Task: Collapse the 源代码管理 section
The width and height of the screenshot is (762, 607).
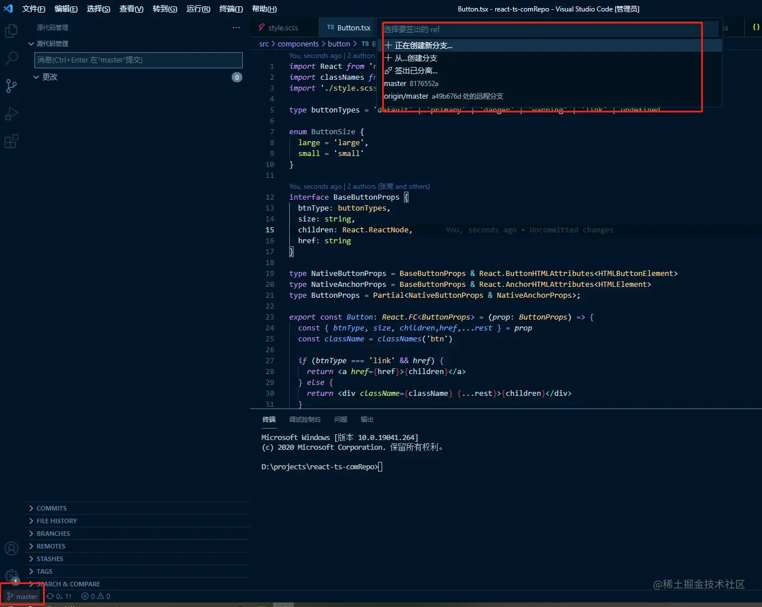Action: tap(52, 44)
